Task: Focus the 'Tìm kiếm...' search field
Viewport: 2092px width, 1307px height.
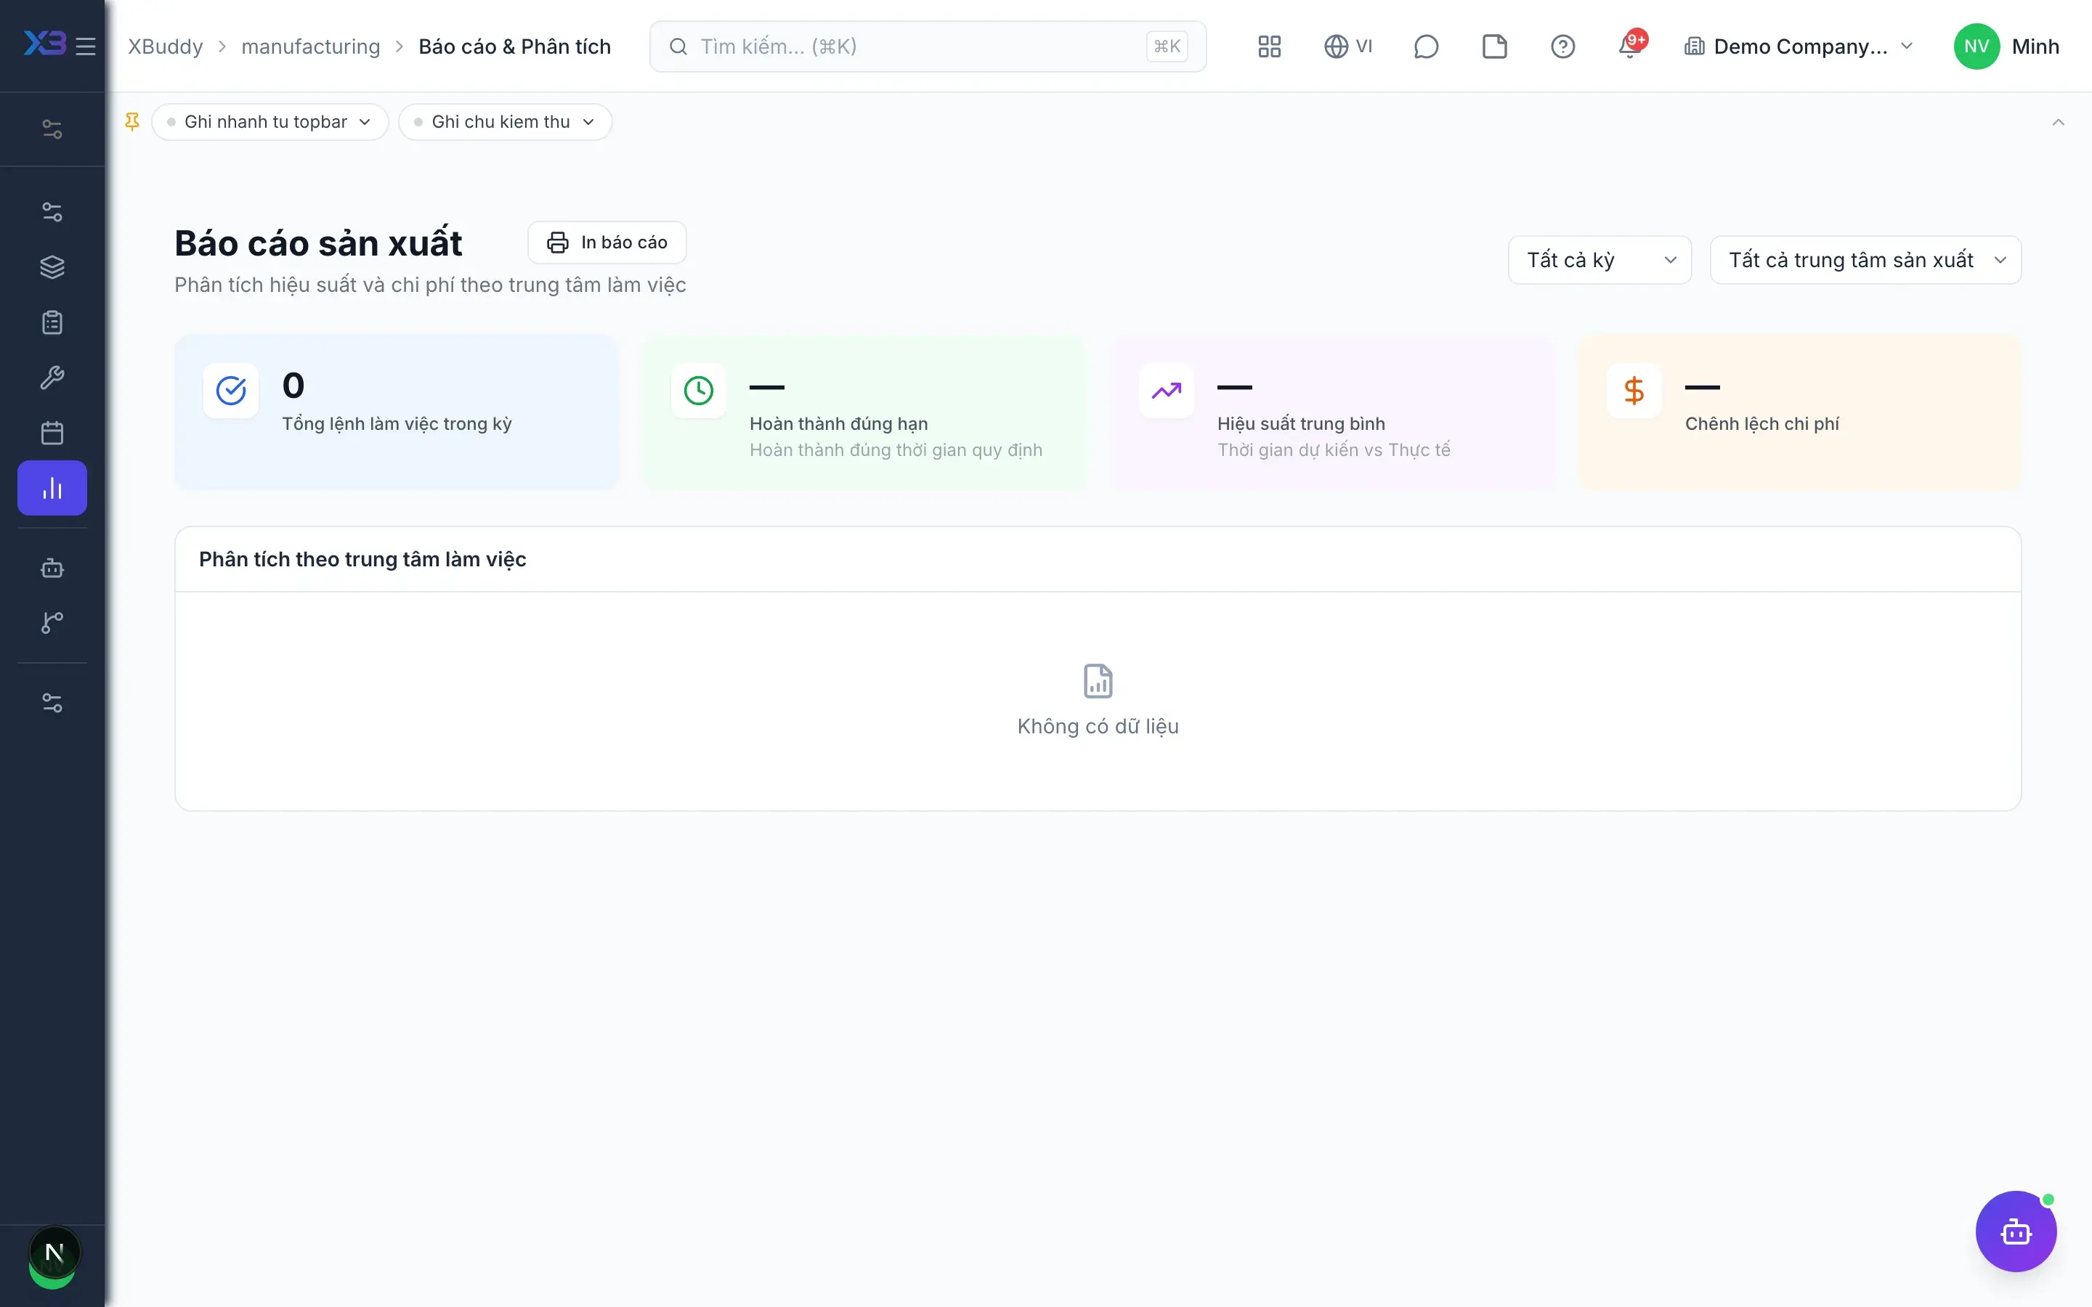Action: [x=928, y=46]
